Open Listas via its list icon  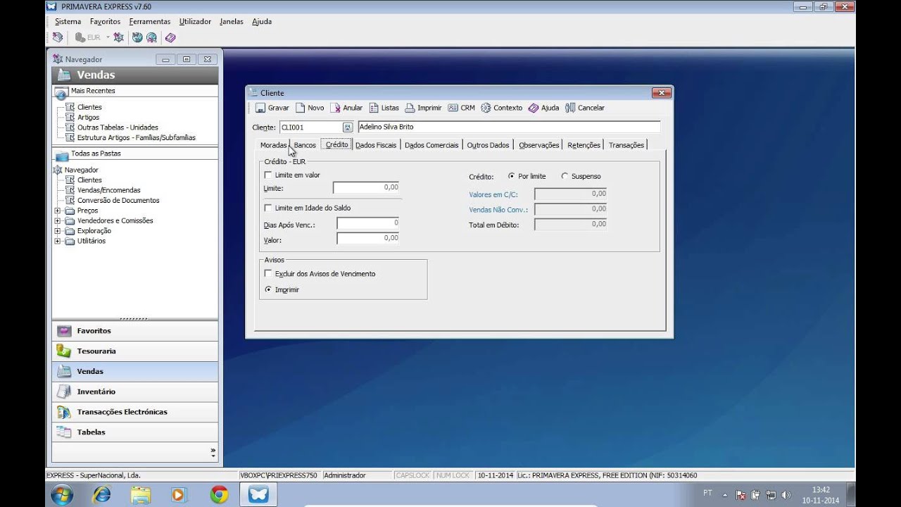coord(374,108)
